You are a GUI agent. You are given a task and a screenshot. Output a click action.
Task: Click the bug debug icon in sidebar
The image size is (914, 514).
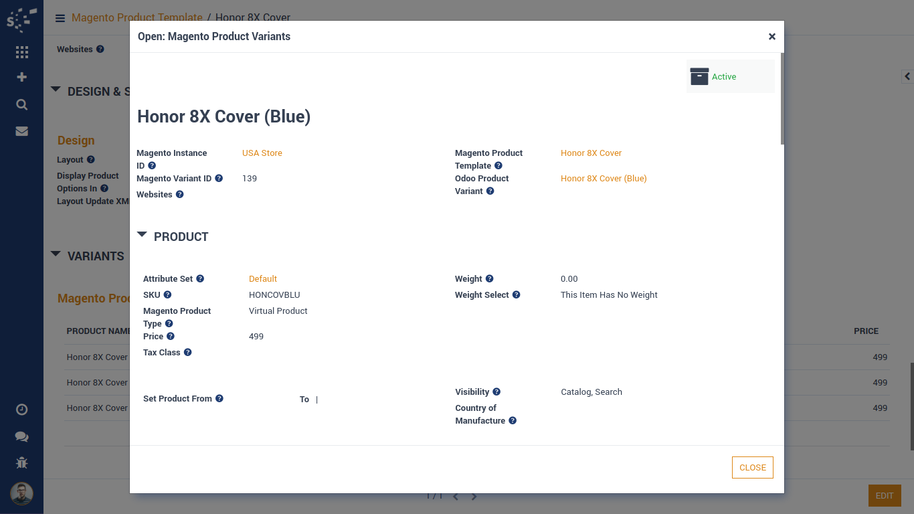[21, 462]
